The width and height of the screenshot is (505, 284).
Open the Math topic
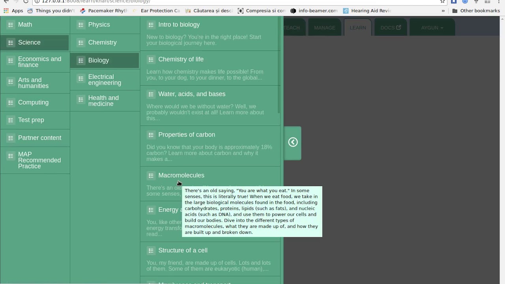[35, 24]
